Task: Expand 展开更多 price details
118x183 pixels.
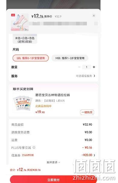Action: coord(53,162)
